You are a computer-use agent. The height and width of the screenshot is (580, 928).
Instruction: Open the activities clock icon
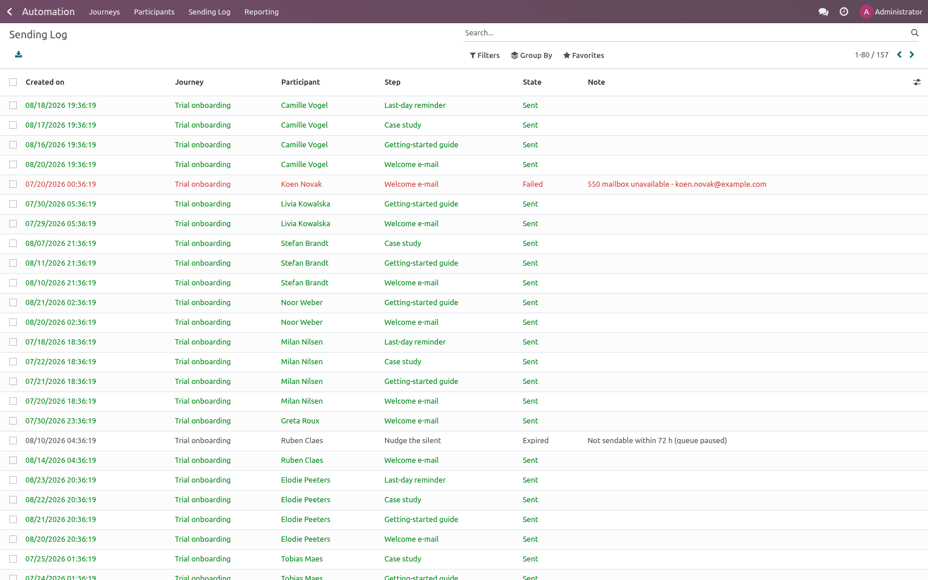(844, 12)
